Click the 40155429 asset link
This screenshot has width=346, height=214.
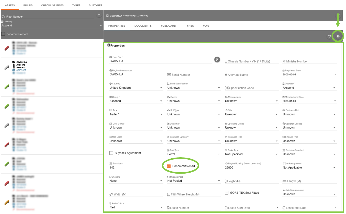pyautogui.click(x=21, y=70)
